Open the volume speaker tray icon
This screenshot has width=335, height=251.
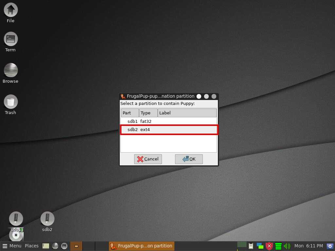tap(287, 246)
